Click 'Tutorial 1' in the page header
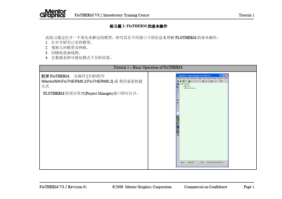This screenshot has height=199, width=282. [x=247, y=15]
